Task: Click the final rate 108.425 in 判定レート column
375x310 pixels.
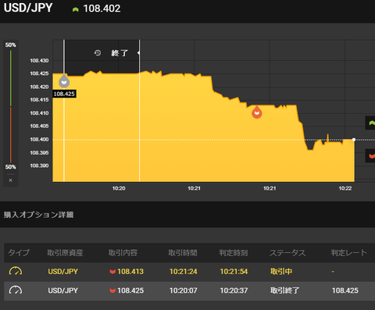Action: coord(345,290)
